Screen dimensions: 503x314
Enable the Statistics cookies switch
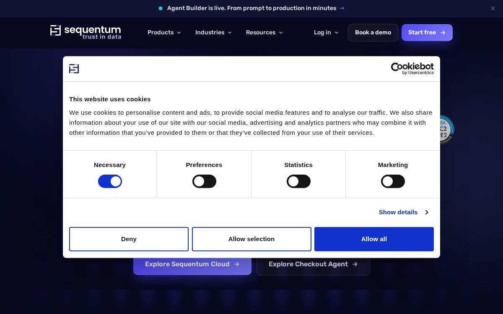pyautogui.click(x=298, y=181)
